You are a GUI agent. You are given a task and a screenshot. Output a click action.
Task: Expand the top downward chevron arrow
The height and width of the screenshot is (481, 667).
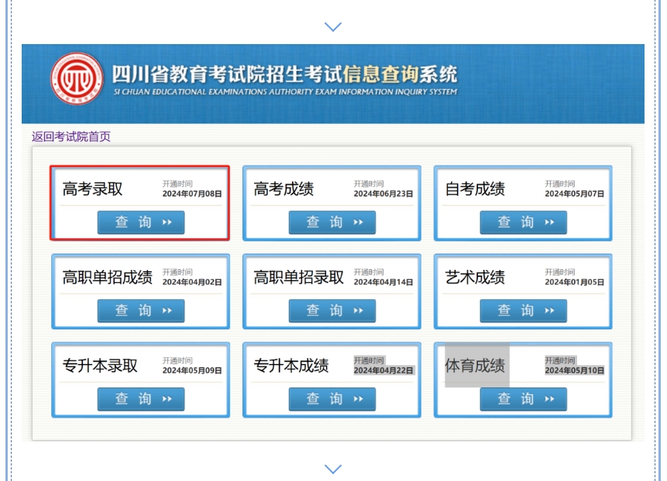pyautogui.click(x=333, y=27)
